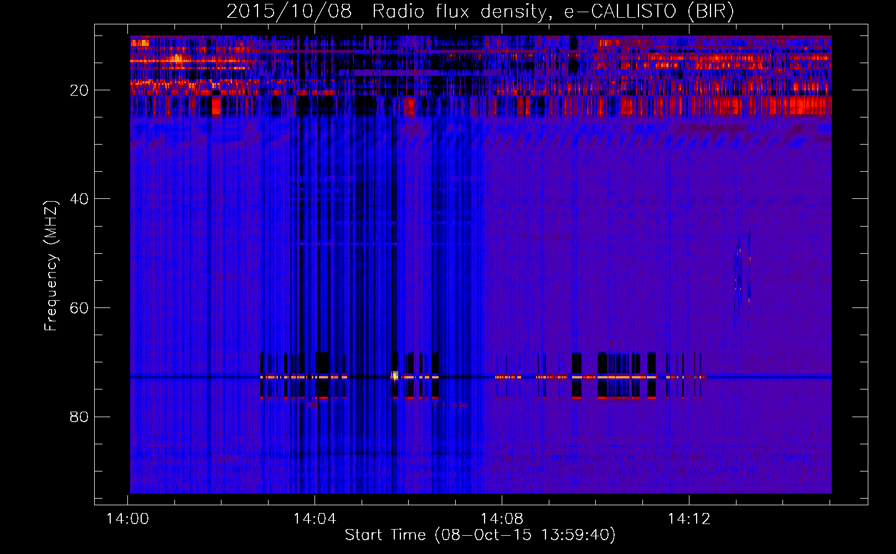896x554 pixels.
Task: Click the 'Start Time (08-Oct-15 13:59:40)' label
Action: pos(480,535)
